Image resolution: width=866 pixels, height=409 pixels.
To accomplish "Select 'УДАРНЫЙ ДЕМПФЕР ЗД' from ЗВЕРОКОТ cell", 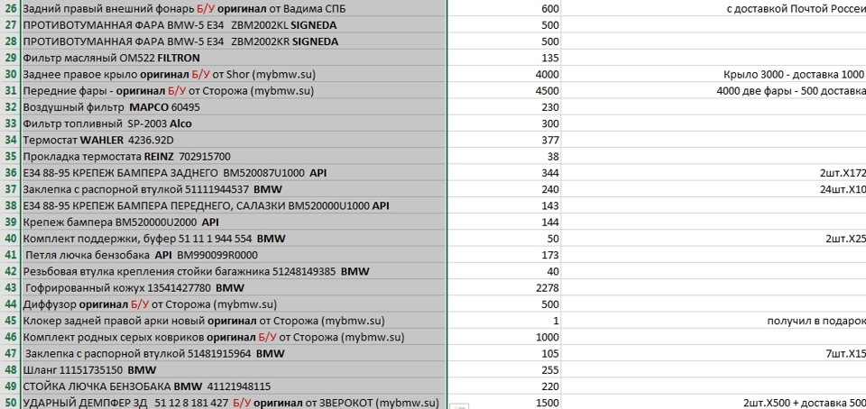I will tap(234, 403).
